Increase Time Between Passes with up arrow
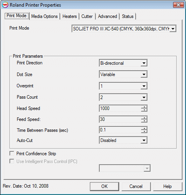This screenshot has width=186, height=195. (x=144, y=128)
